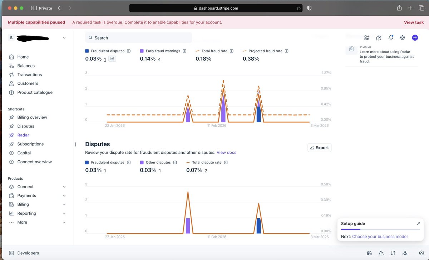Viewport: 429px width, 260px height.
Task: Expand the Payments products menu
Action: (x=64, y=195)
